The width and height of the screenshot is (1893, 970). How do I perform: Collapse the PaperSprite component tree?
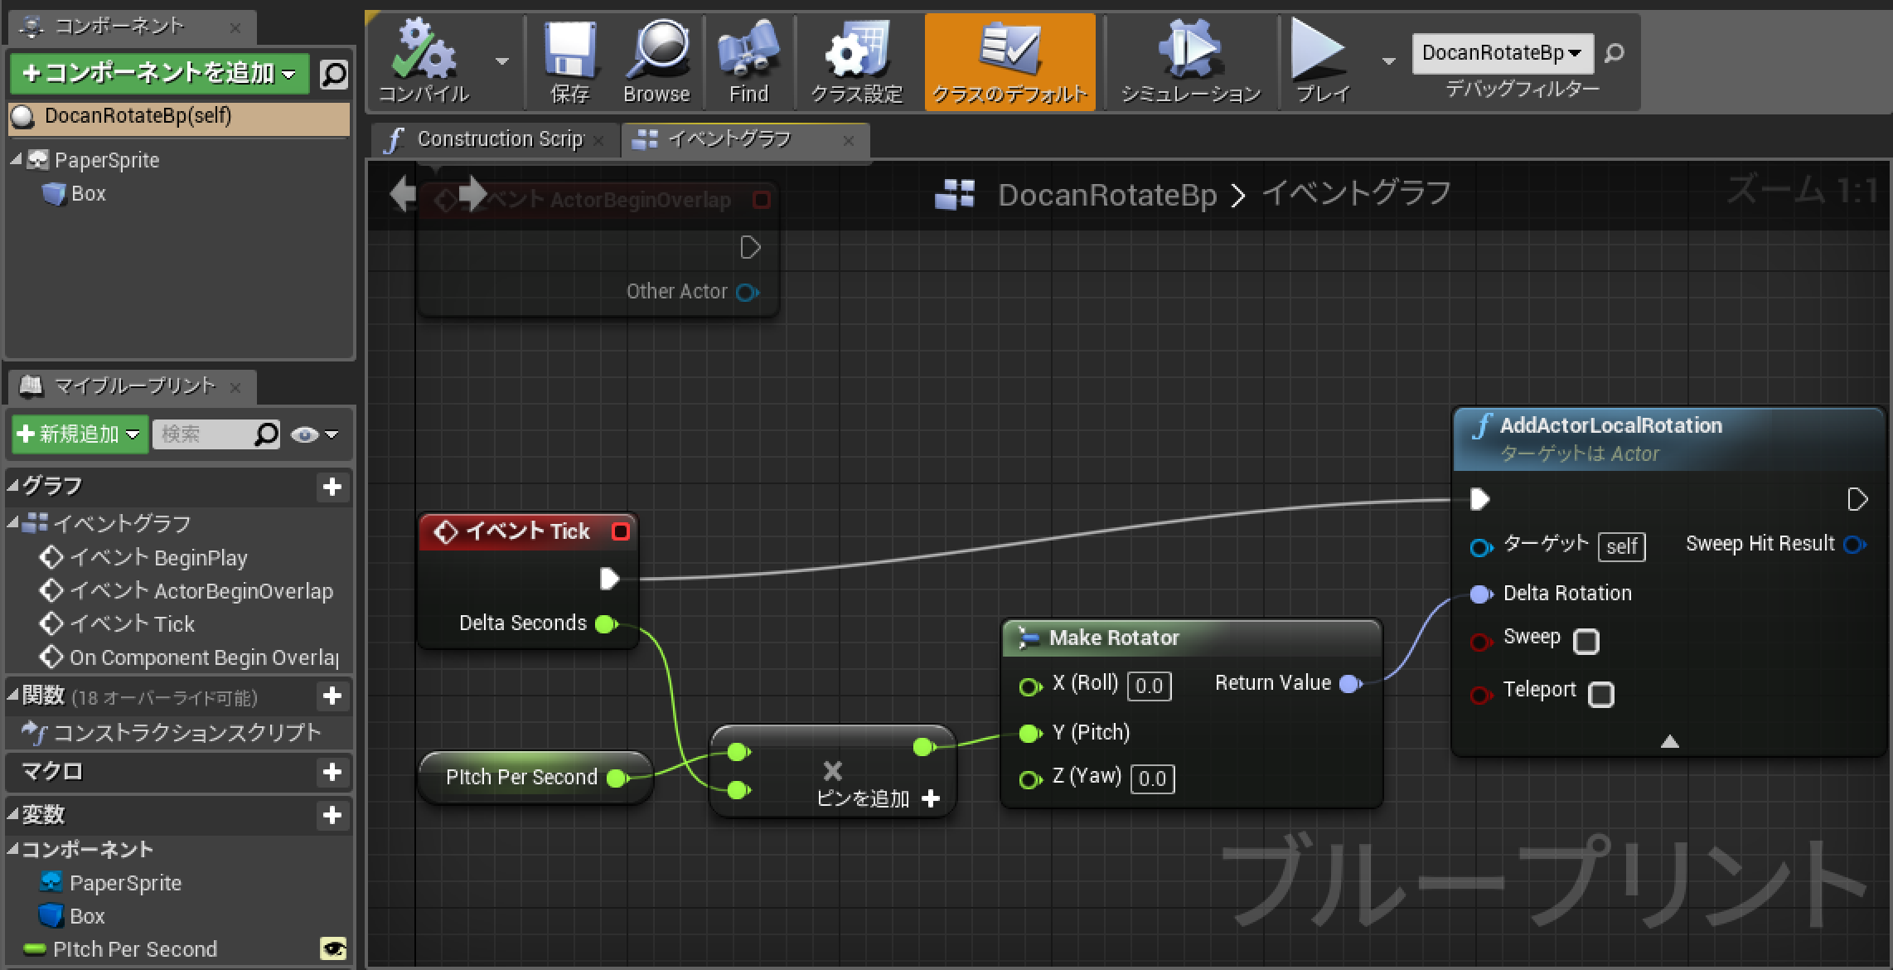point(16,159)
